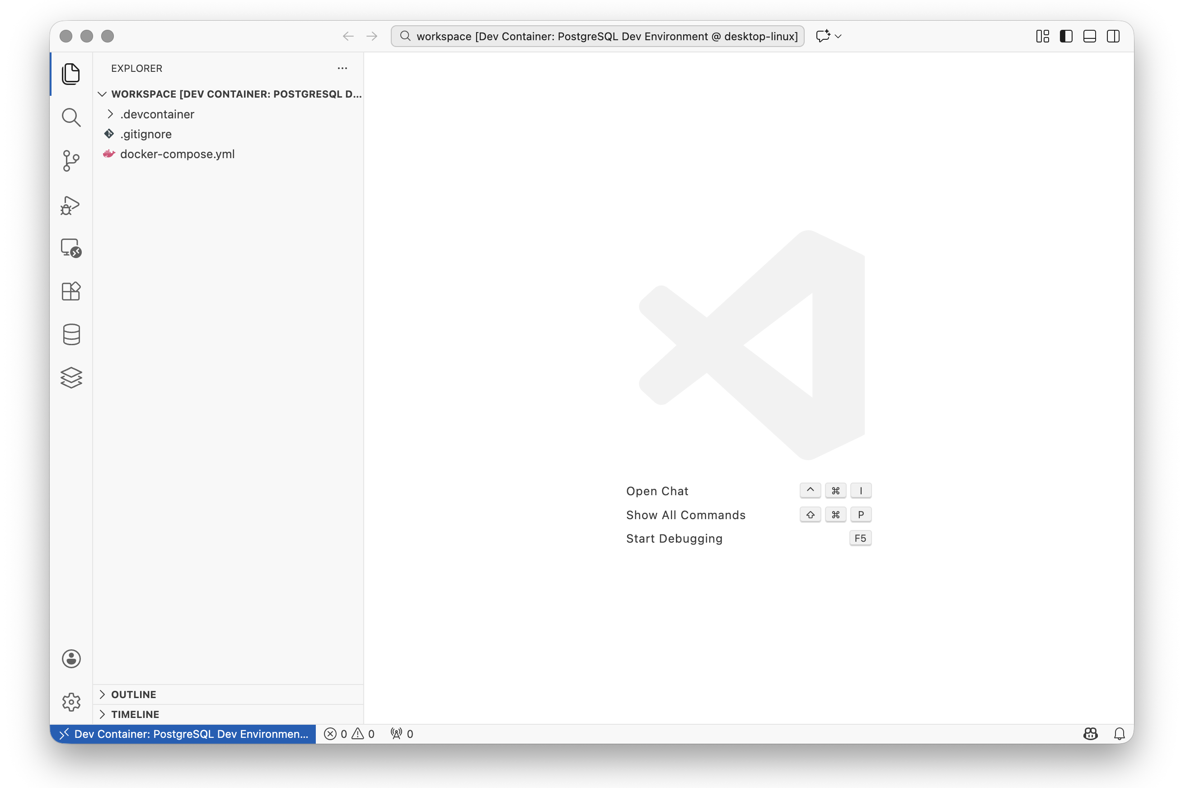Select docker-compose.yml in the Explorer

point(178,154)
